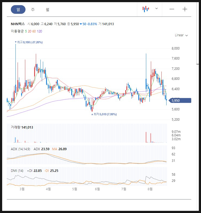Image resolution: width=201 pixels, height=213 pixels.
Task: Click the NHN벅스 stock name
Action: 18,24
